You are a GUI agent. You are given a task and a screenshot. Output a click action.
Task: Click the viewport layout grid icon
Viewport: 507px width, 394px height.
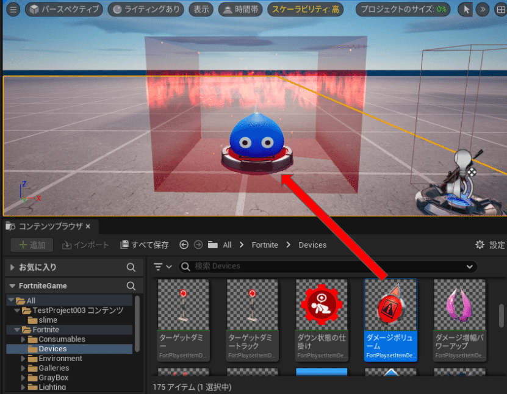pos(500,10)
